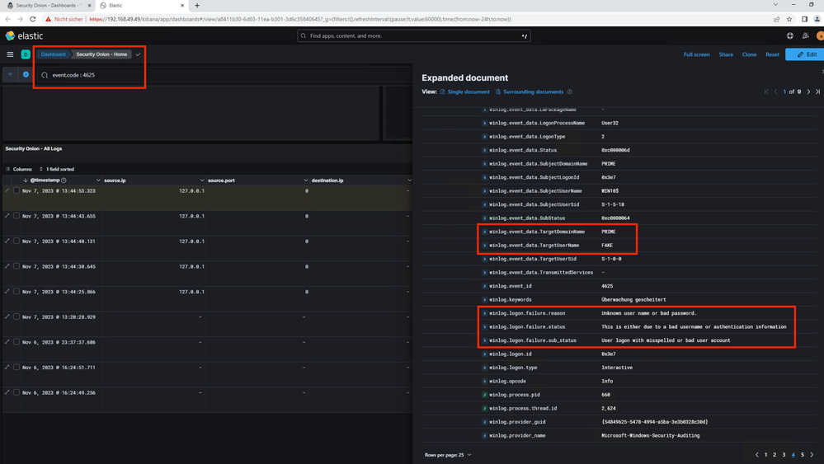The width and height of the screenshot is (824, 464).
Task: Go back in browser history
Action: (x=8, y=19)
